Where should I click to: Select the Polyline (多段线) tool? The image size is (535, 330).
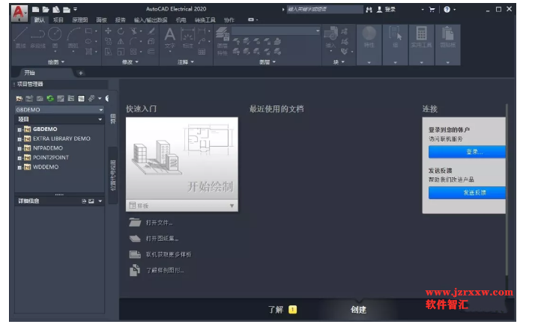point(38,37)
